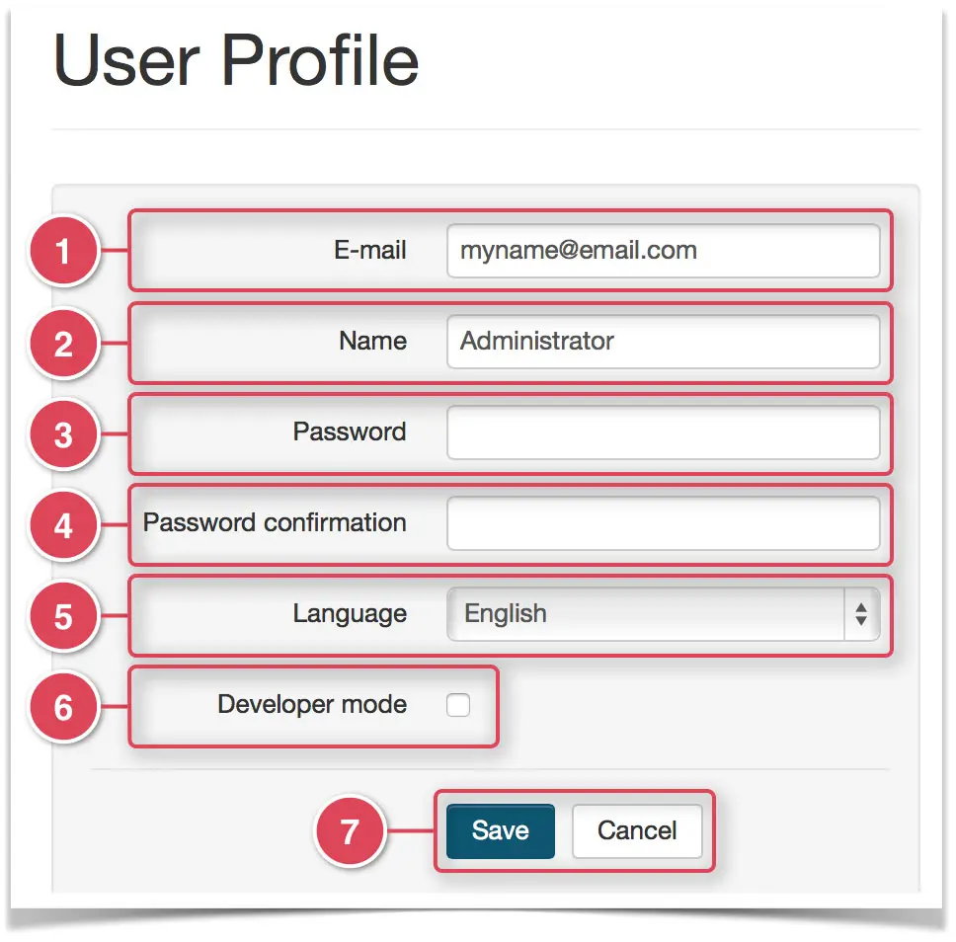Save the user profile changes
956x942 pixels.
(x=501, y=831)
